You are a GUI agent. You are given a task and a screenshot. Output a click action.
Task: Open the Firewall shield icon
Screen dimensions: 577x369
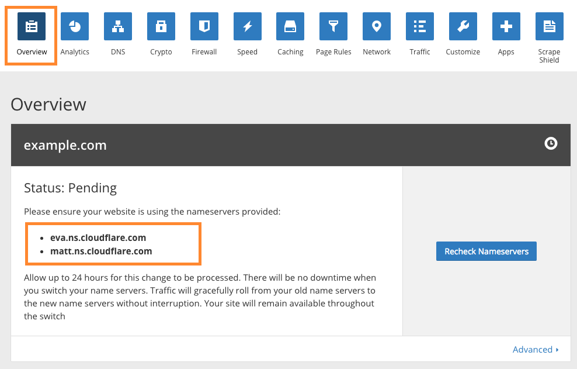coord(204,26)
